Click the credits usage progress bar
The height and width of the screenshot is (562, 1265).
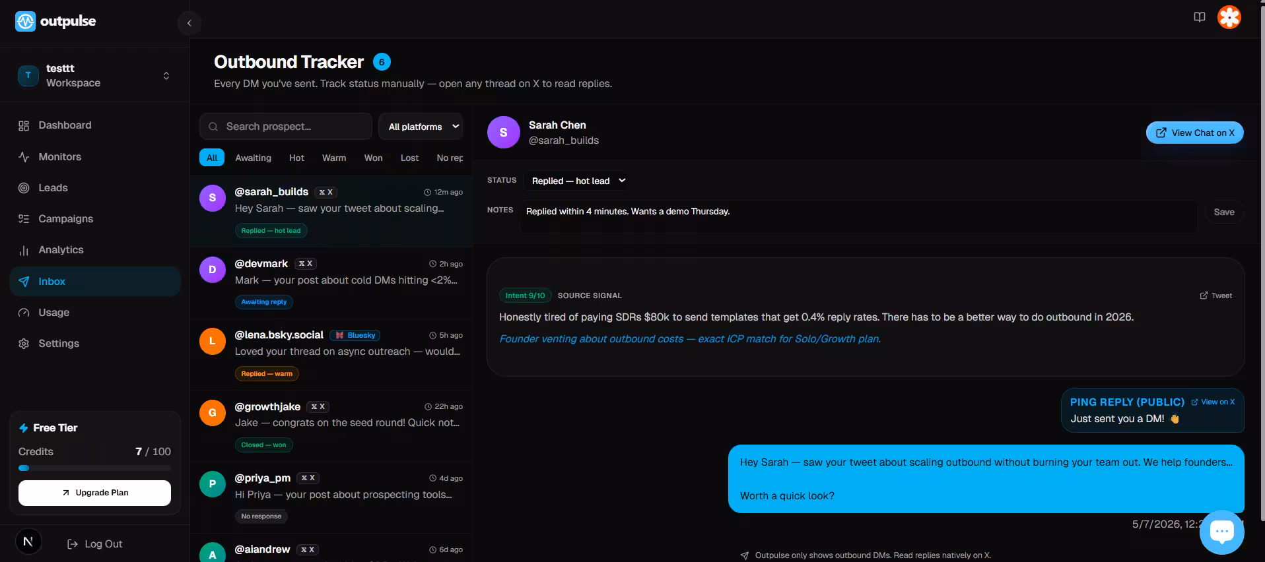point(94,468)
